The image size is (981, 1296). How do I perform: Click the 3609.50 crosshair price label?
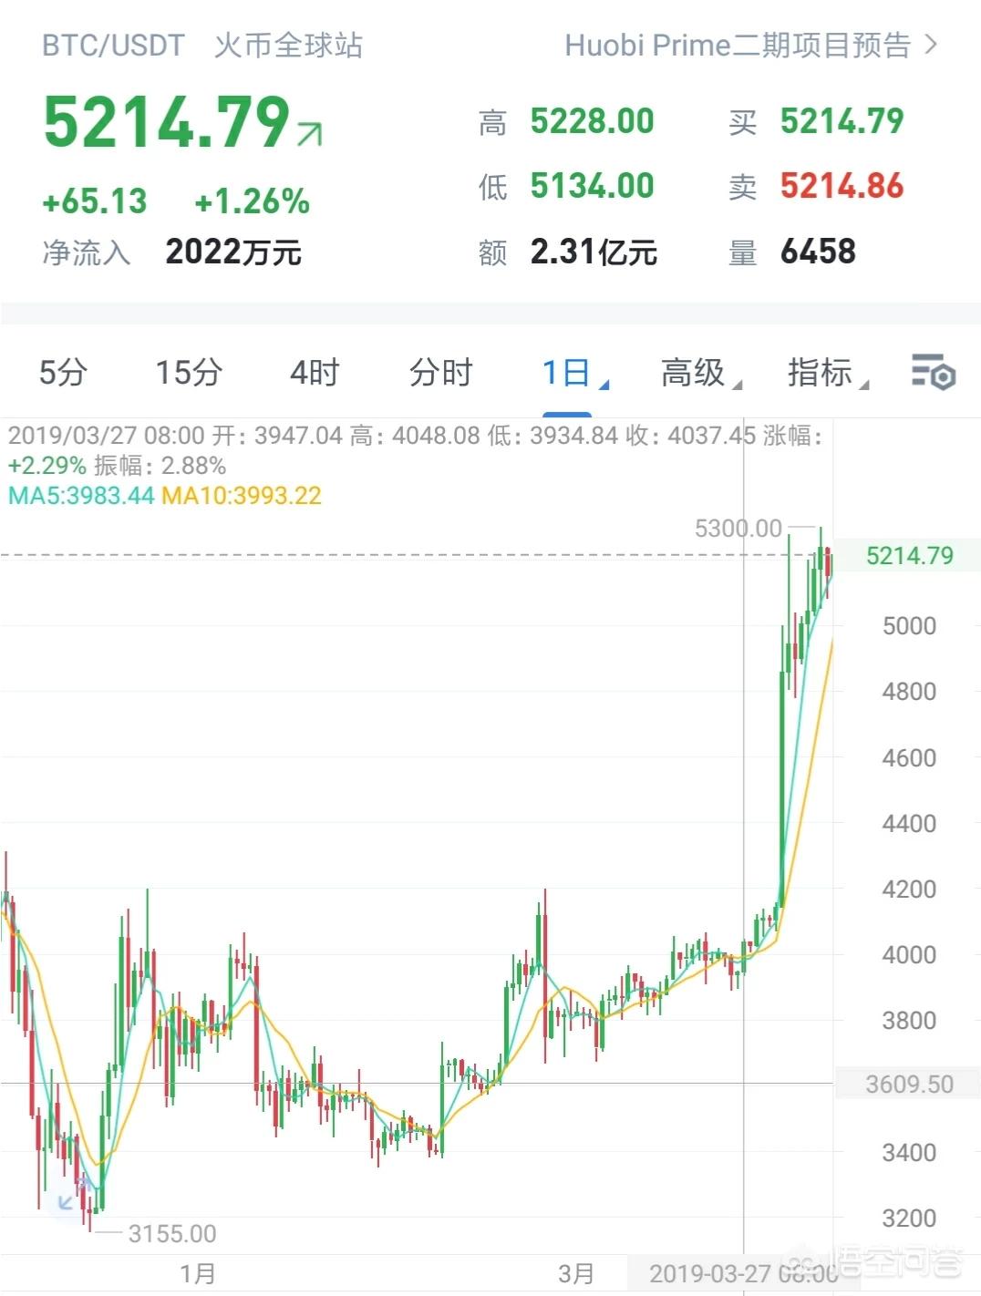click(908, 1084)
